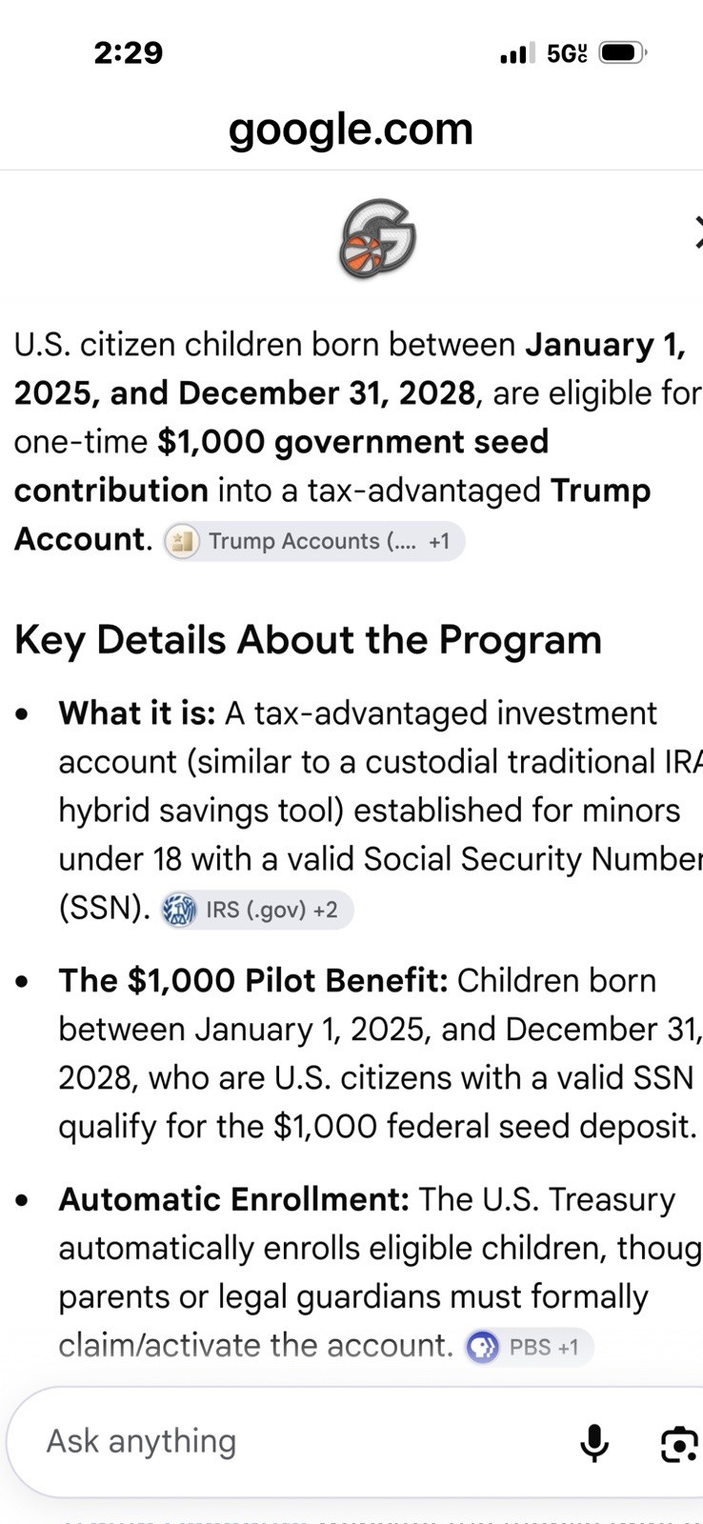Screen dimensions: 703x1524
Task: Tap the cellular signal bars icon
Action: click(x=517, y=53)
